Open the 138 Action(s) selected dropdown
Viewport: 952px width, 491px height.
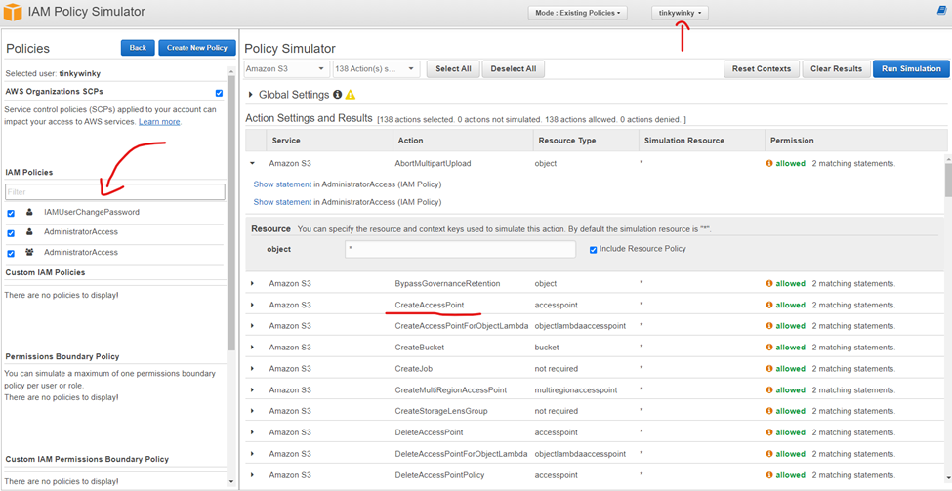(x=377, y=69)
